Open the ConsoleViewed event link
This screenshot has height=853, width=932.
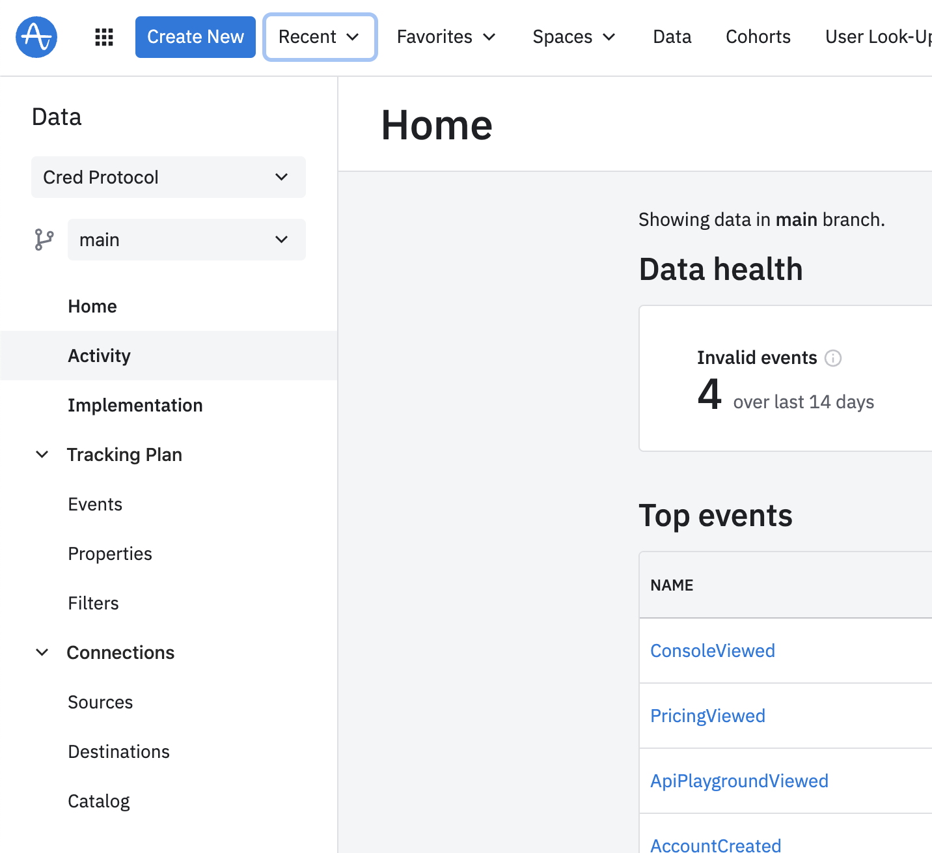point(713,650)
